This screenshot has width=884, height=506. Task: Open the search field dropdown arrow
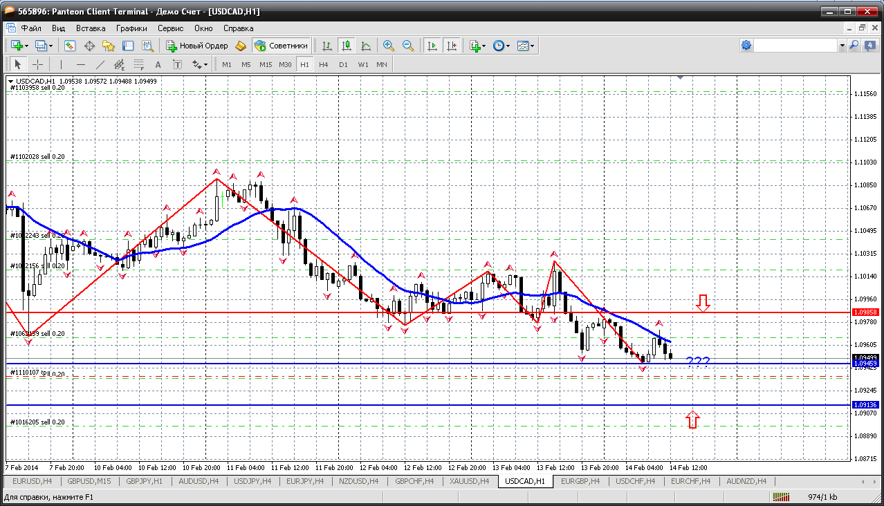click(x=842, y=45)
